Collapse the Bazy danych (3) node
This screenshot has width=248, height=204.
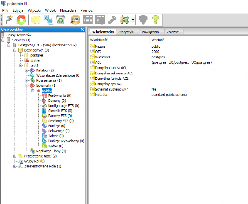tap(15, 50)
